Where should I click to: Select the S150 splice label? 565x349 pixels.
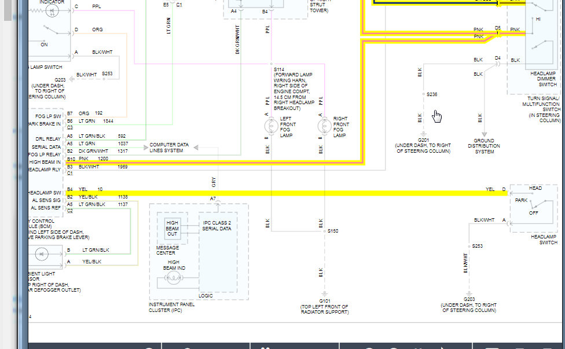pos(333,231)
